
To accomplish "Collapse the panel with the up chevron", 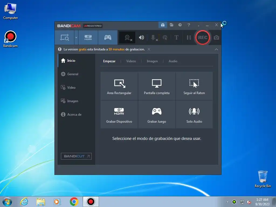I will [216, 50].
